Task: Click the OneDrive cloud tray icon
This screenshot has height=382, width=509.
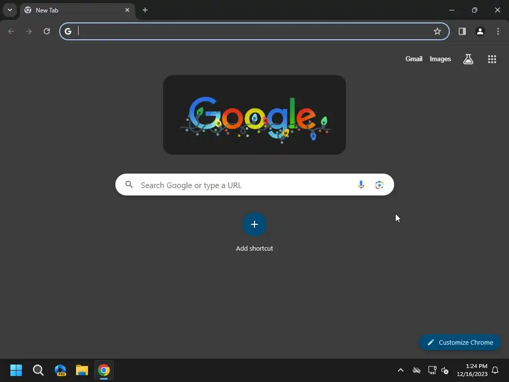Action: pos(417,370)
